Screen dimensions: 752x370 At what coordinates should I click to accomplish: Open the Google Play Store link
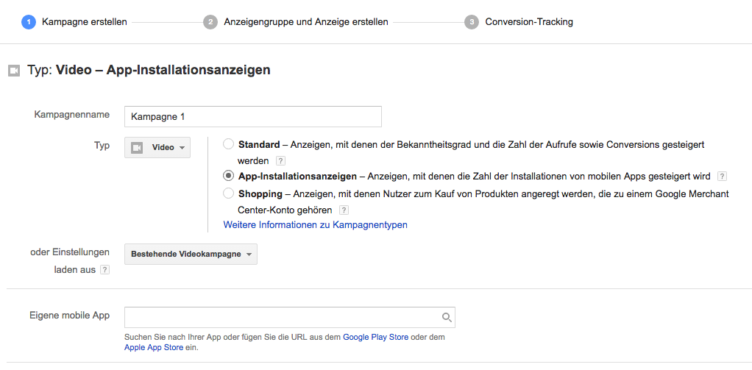(x=375, y=337)
